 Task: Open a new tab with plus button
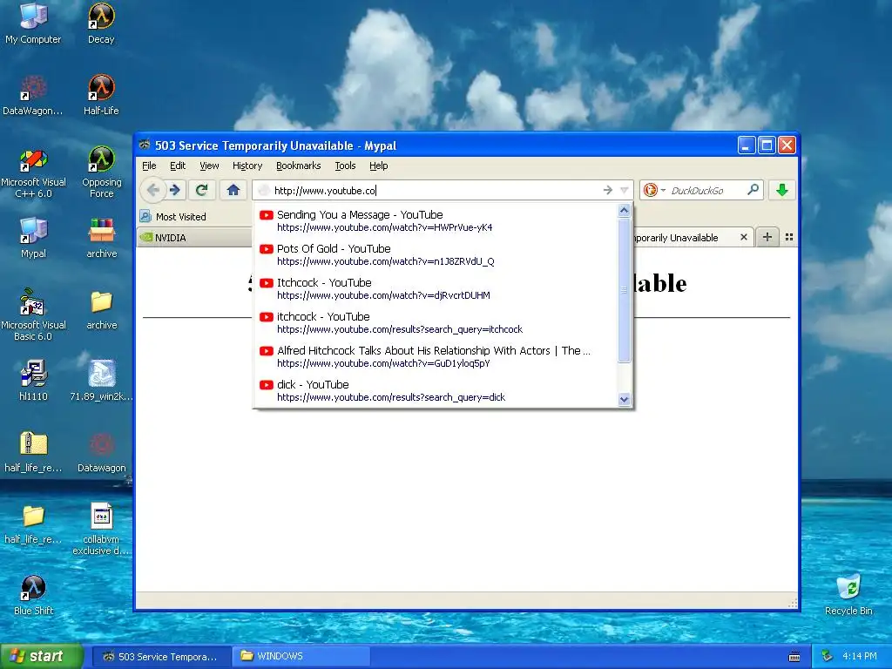coord(767,237)
